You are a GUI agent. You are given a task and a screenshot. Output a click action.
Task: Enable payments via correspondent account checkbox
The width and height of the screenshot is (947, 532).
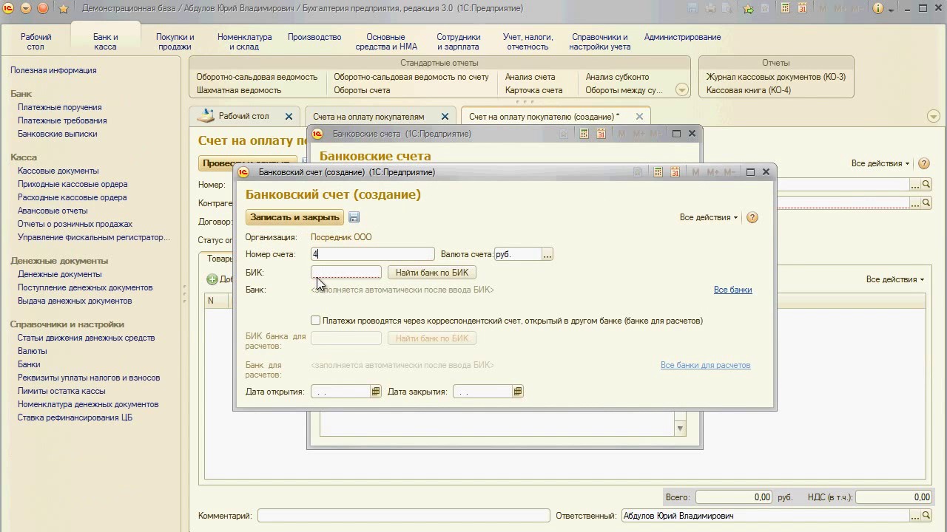pos(316,321)
